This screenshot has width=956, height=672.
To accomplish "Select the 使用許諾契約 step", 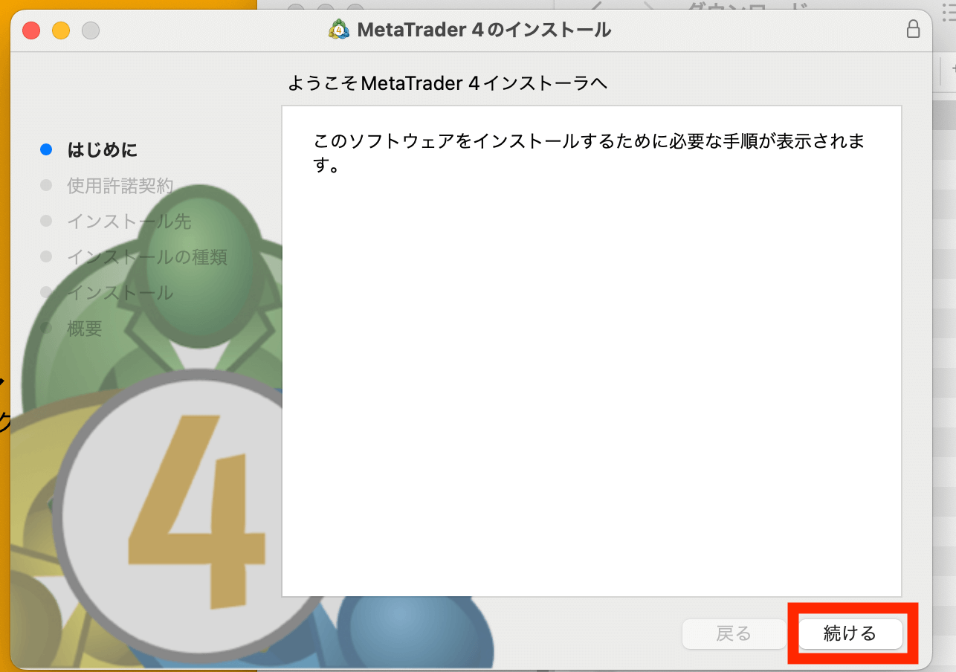I will [120, 186].
